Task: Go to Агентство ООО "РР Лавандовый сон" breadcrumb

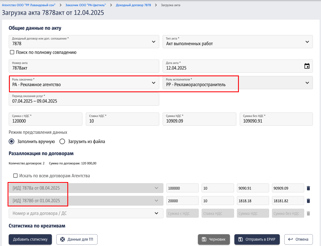Action: pyautogui.click(x=29, y=5)
